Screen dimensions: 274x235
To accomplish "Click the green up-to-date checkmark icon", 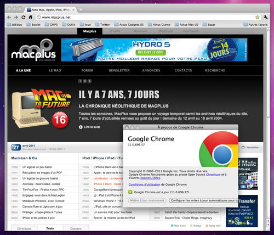I will point(130,192).
